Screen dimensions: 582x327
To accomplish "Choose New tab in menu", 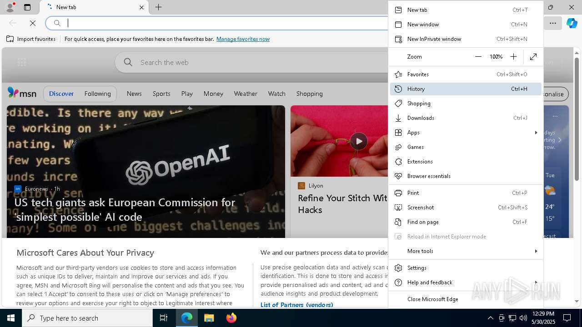I will point(466,10).
